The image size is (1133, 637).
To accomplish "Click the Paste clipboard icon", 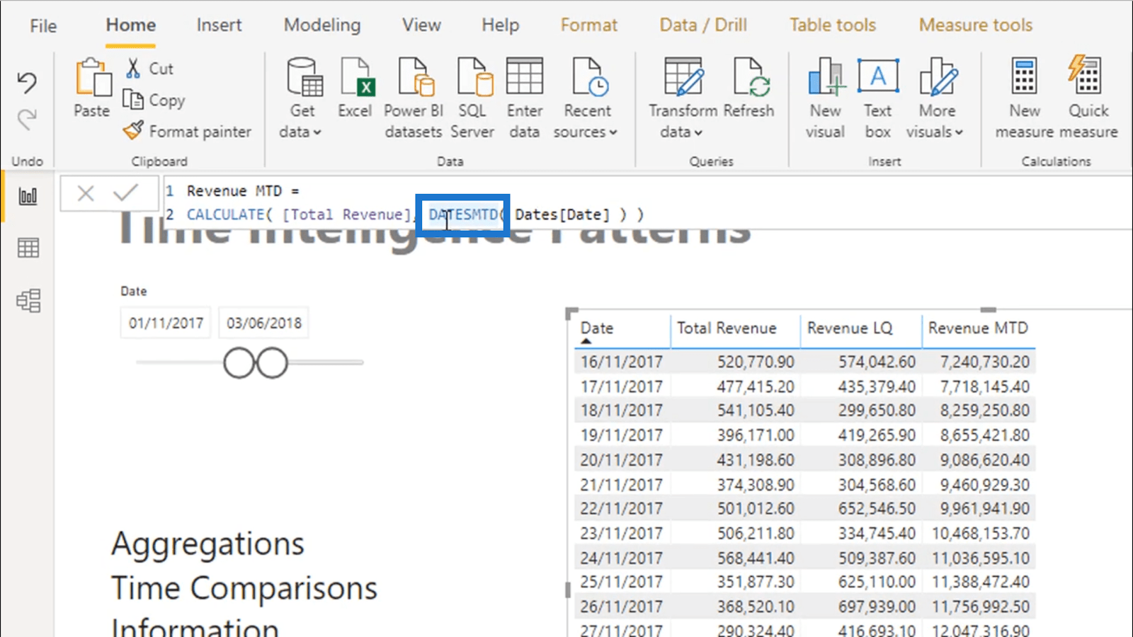I will tap(93, 78).
